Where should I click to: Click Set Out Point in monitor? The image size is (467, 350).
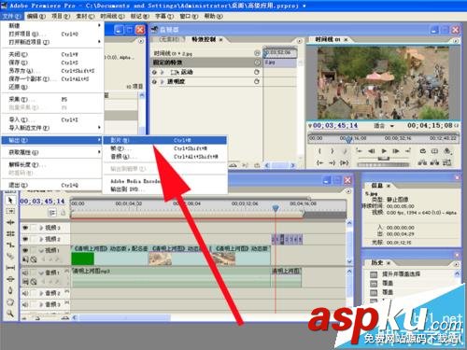(333, 151)
